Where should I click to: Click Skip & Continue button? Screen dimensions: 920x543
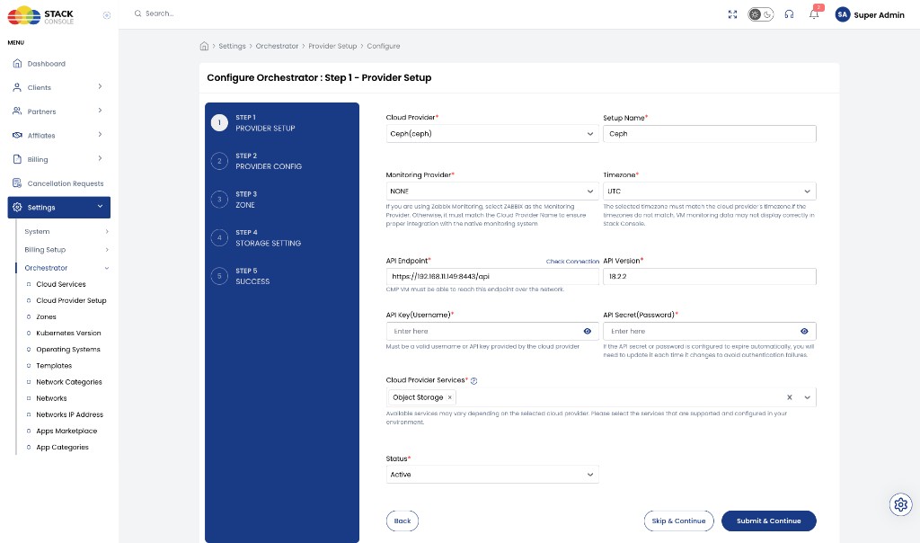(x=679, y=521)
